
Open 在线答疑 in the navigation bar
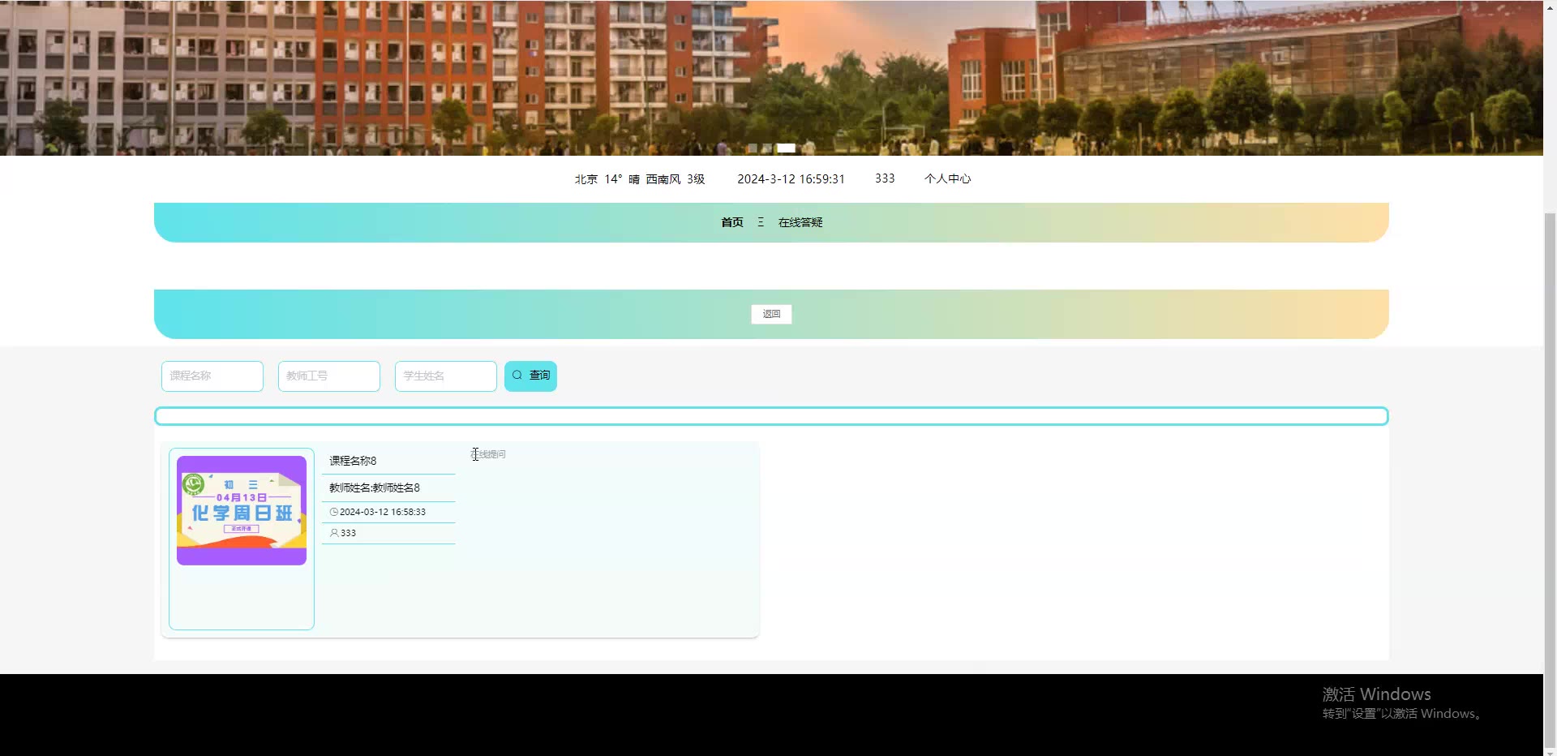point(800,222)
